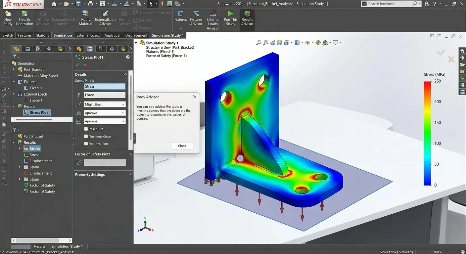This screenshot has width=466, height=254.
Task: Toggle the Reset Plot checkbox
Action: pyautogui.click(x=86, y=129)
